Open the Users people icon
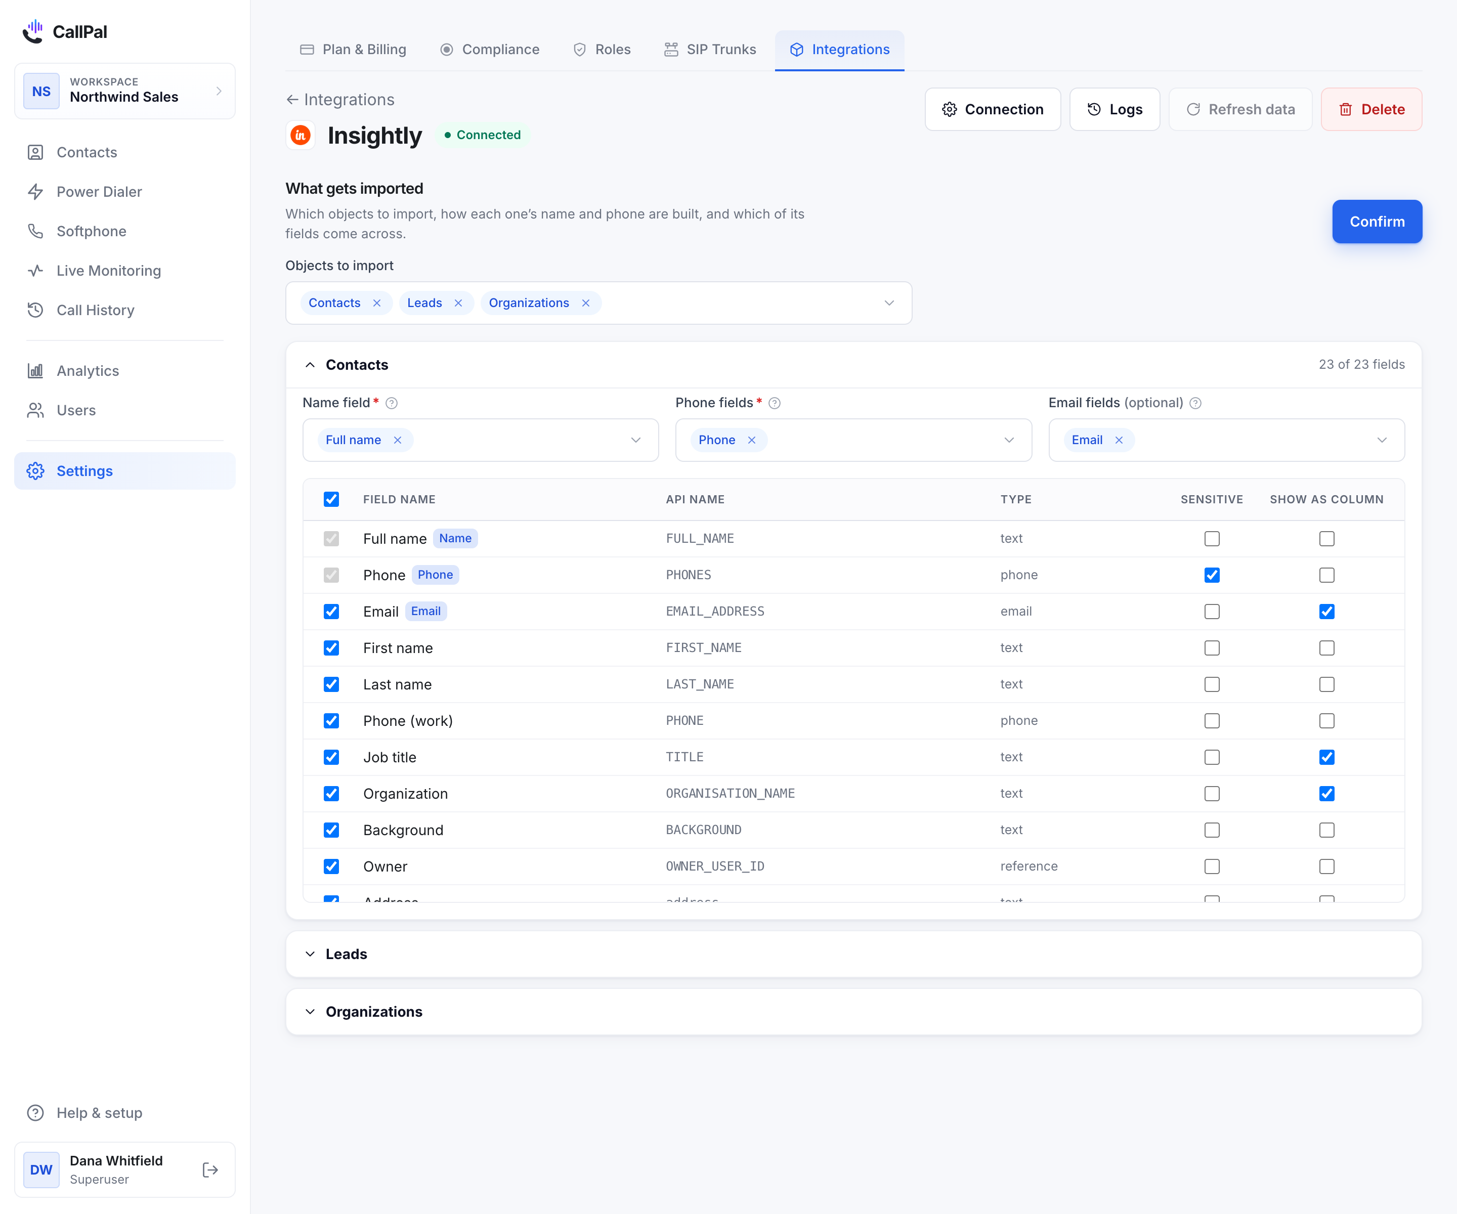The width and height of the screenshot is (1457, 1214). click(35, 410)
